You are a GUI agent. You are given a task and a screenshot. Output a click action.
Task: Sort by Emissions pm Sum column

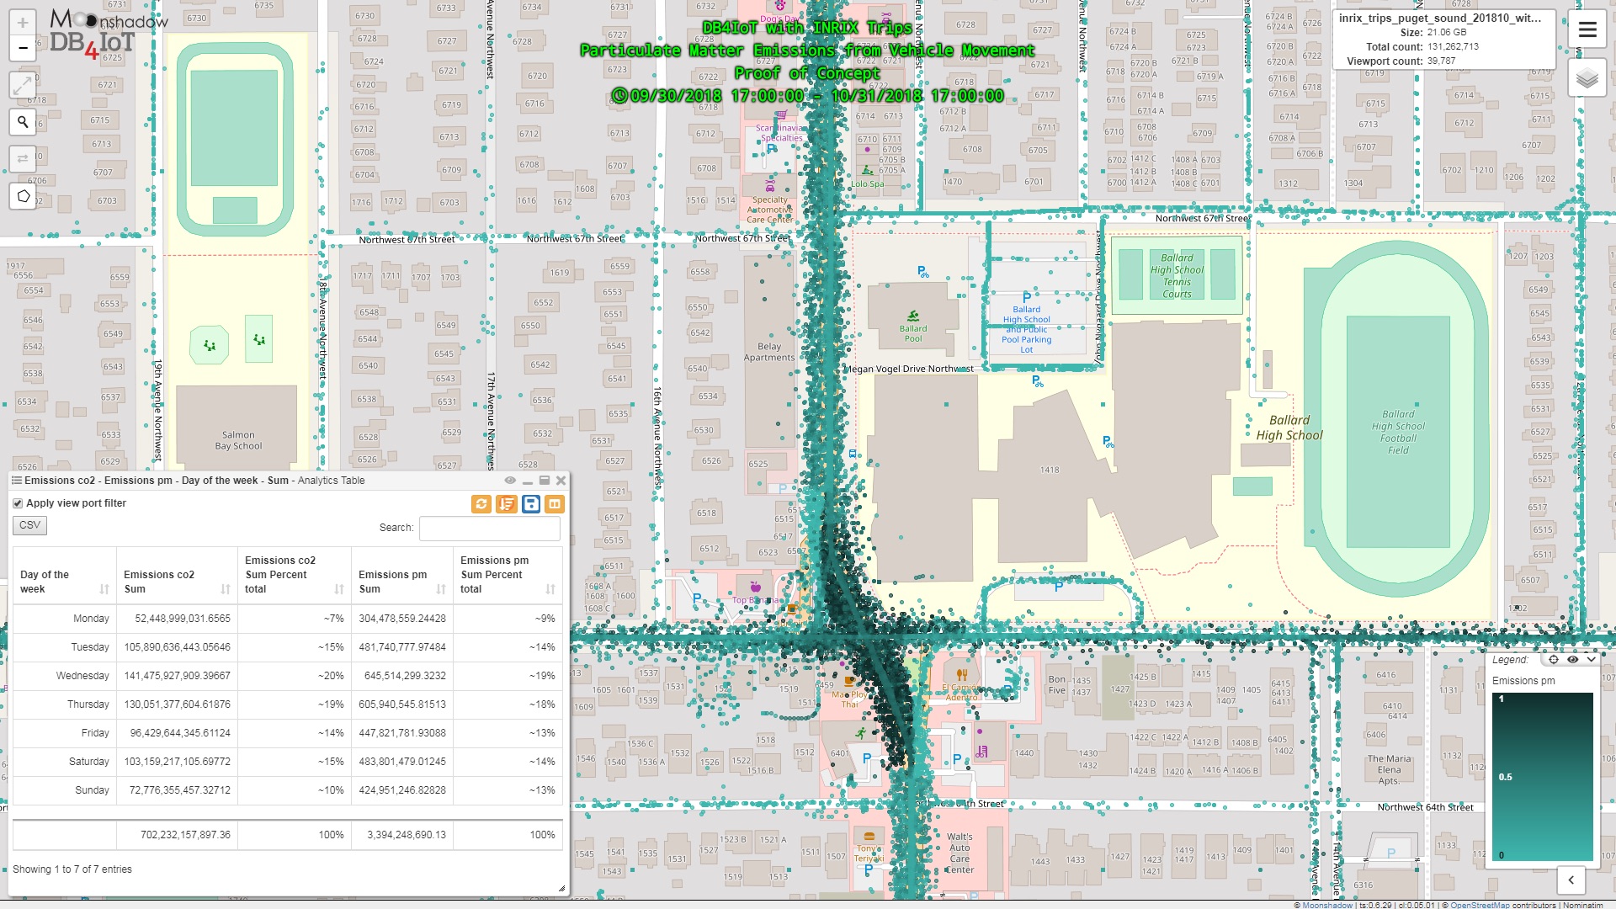402,575
